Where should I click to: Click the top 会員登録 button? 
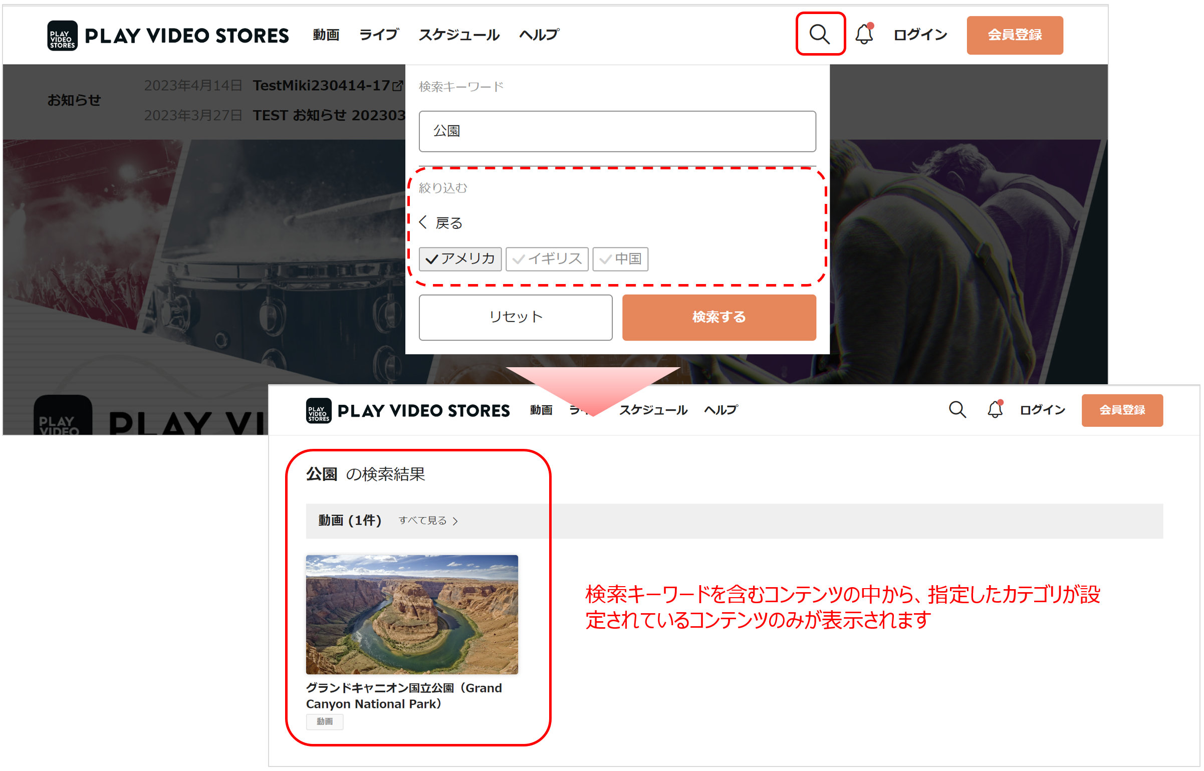pyautogui.click(x=1014, y=35)
